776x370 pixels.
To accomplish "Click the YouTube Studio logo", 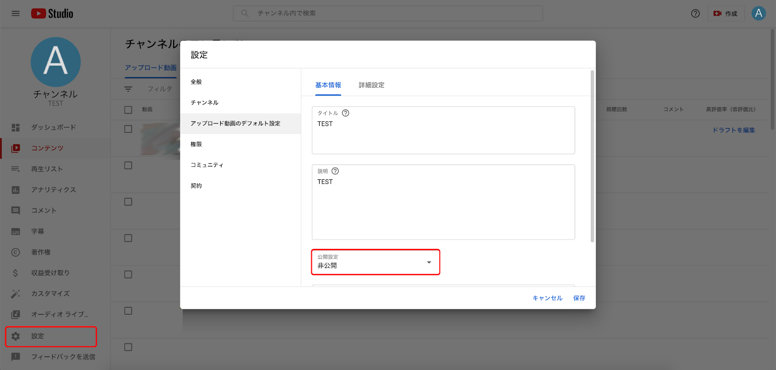I will [x=52, y=14].
